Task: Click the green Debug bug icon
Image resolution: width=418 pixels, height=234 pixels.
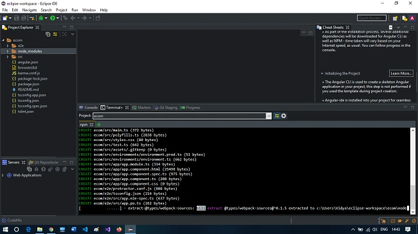Action: 41,18
